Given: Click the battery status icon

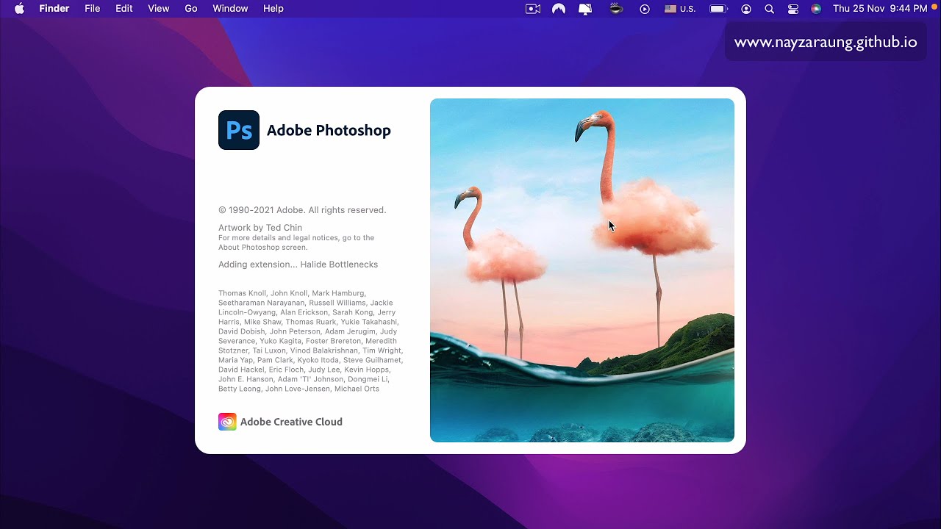Looking at the screenshot, I should click(718, 9).
